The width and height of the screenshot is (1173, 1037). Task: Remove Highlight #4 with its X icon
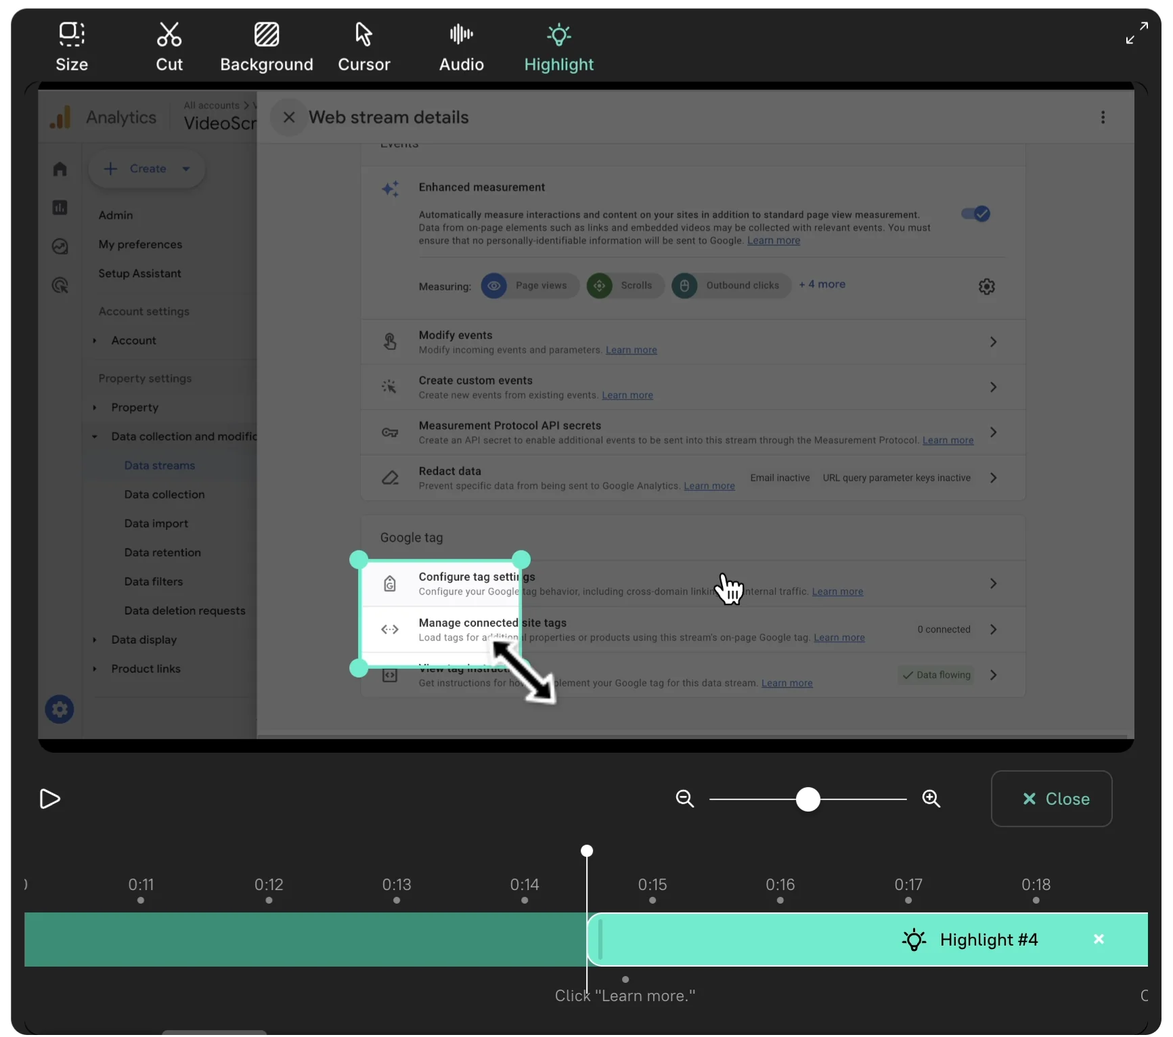[x=1099, y=939]
